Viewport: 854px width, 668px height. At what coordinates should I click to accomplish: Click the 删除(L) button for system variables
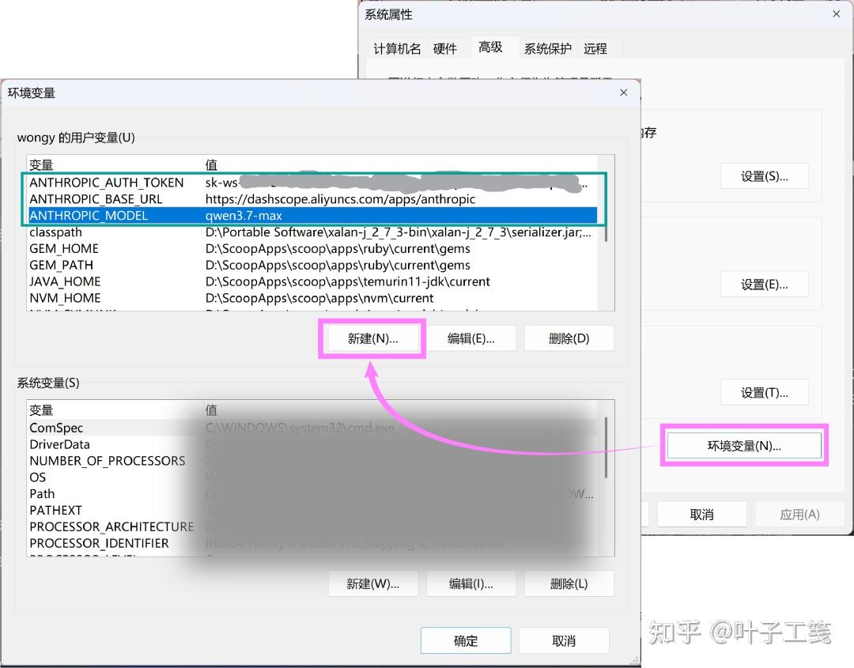point(569,583)
